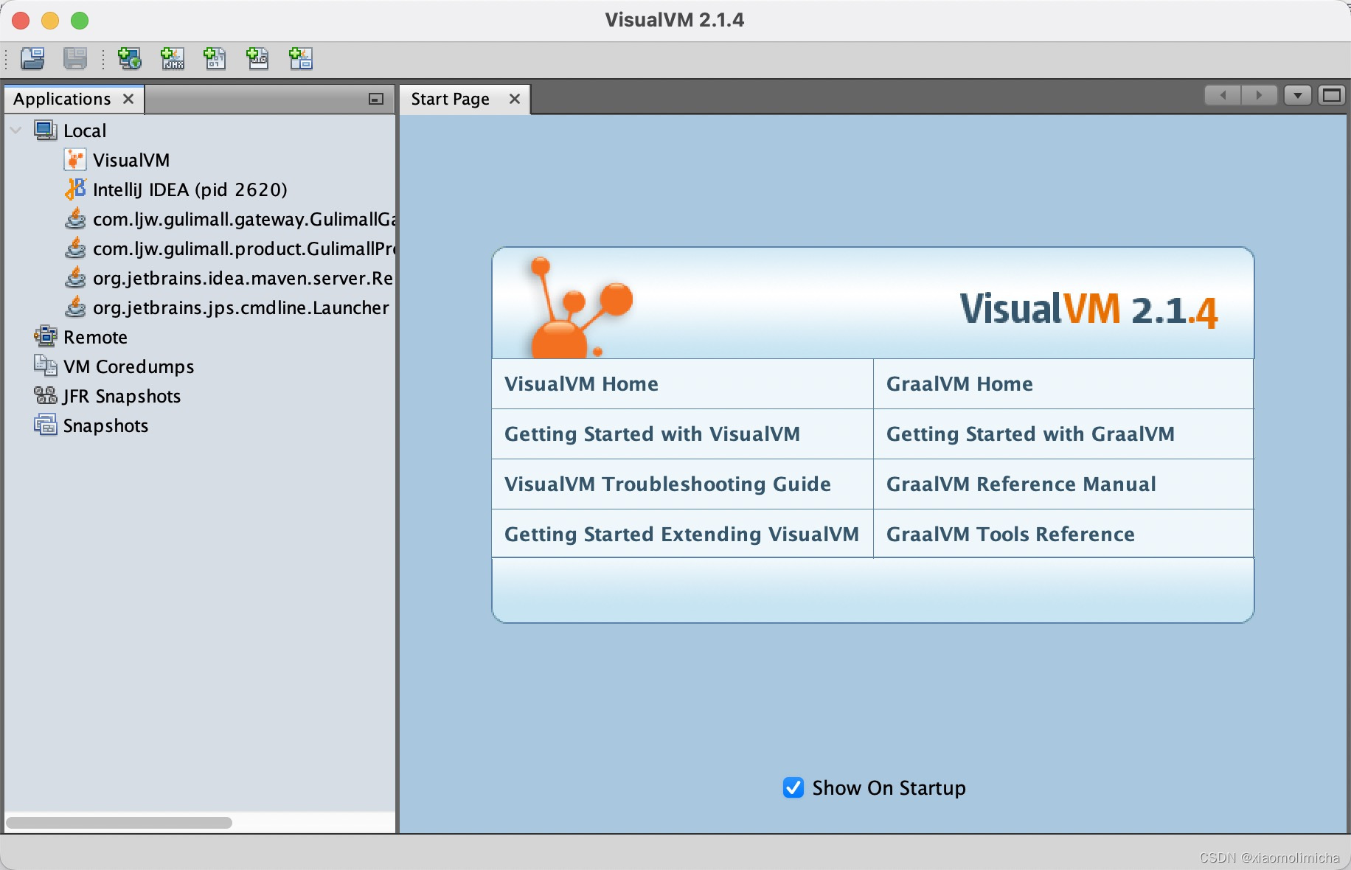The height and width of the screenshot is (870, 1351).
Task: Switch to the Applications tab
Action: pos(62,99)
